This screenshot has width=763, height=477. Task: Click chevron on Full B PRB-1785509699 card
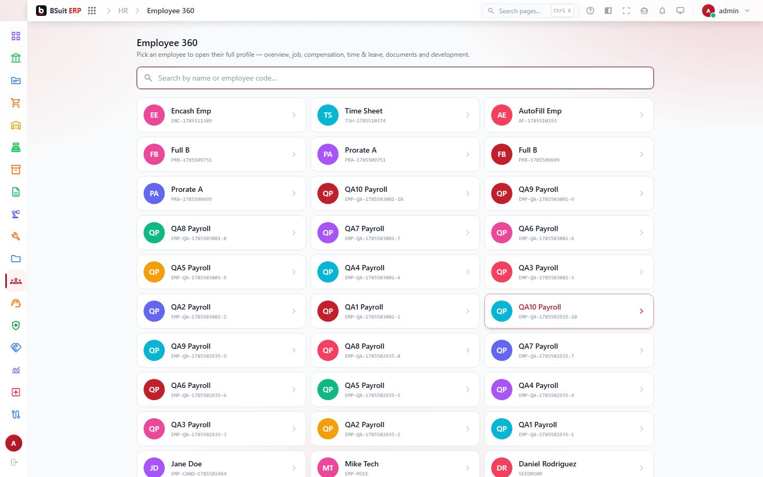tap(642, 154)
